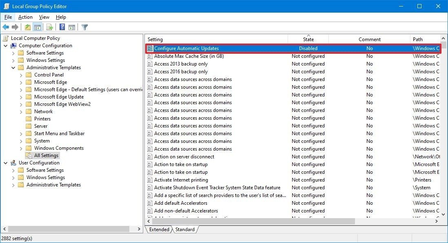
Task: Select the All Settings tree item
Action: (47, 155)
